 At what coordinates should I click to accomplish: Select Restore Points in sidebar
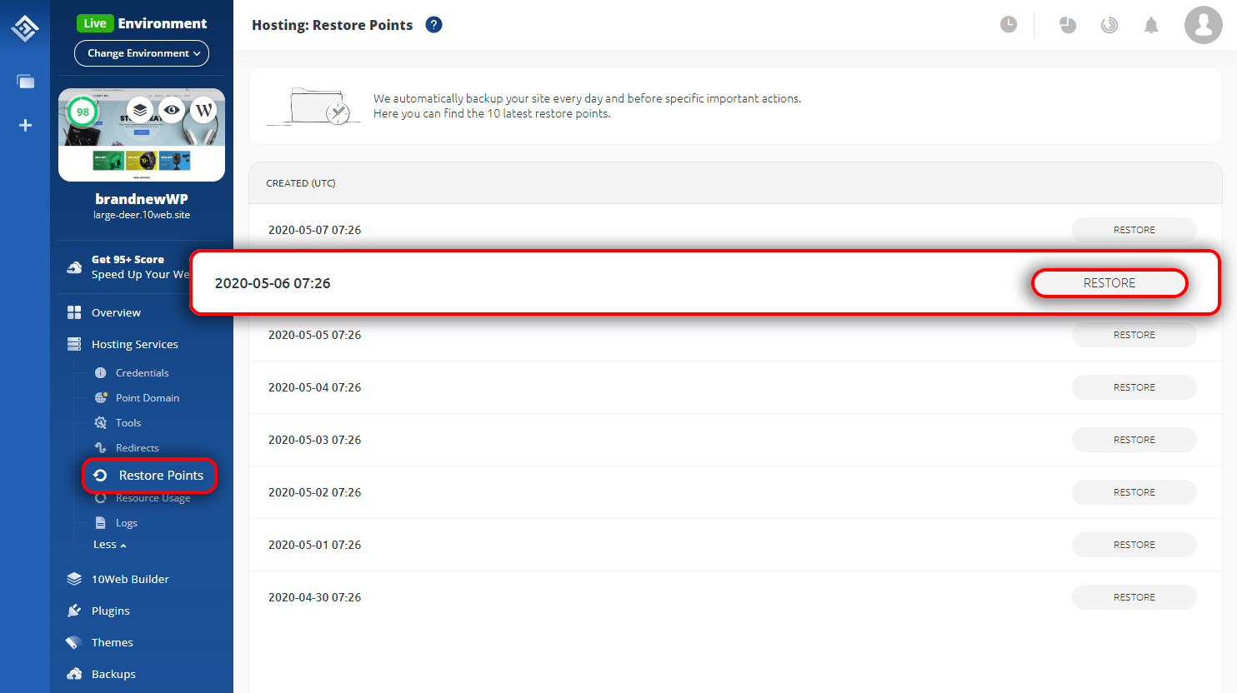(x=150, y=476)
